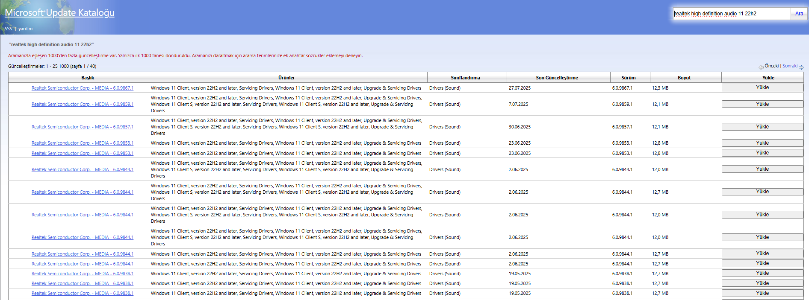Sort by the Ürünler column header

(288, 78)
